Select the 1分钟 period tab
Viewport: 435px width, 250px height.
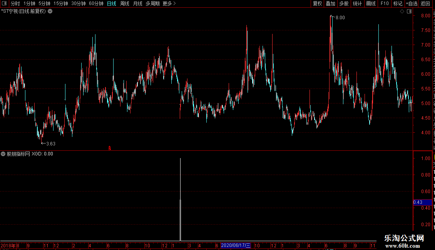pos(29,3)
